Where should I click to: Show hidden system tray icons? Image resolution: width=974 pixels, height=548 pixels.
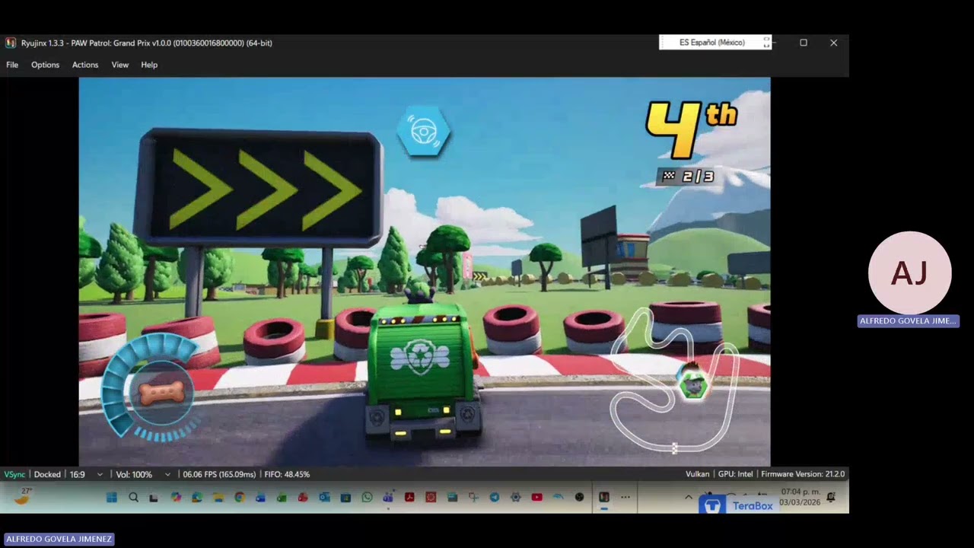point(689,497)
